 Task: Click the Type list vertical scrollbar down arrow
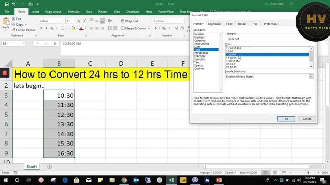311,67
